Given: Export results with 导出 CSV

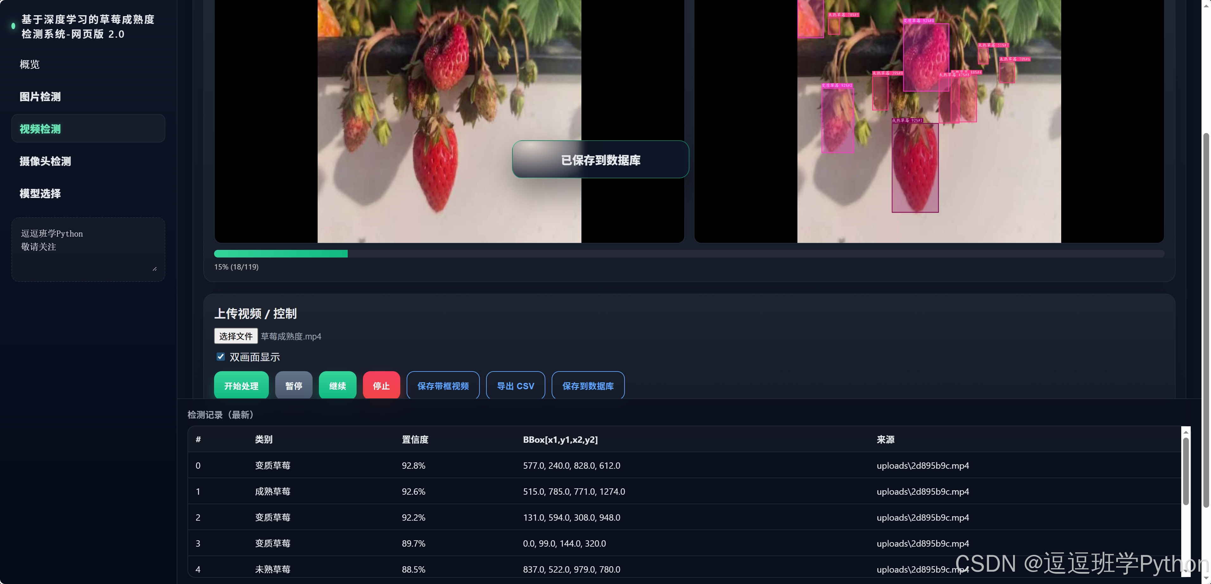Looking at the screenshot, I should pos(515,385).
